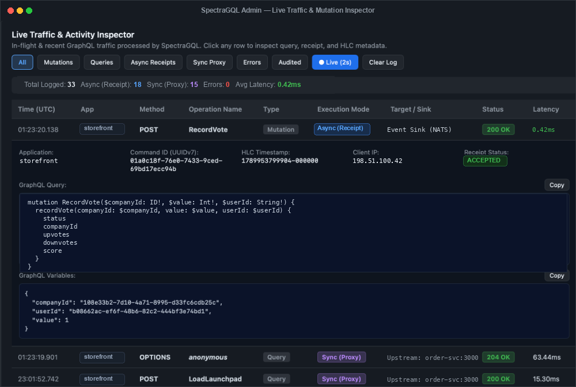Image resolution: width=576 pixels, height=387 pixels.
Task: Click the Method column header
Action: coord(151,109)
